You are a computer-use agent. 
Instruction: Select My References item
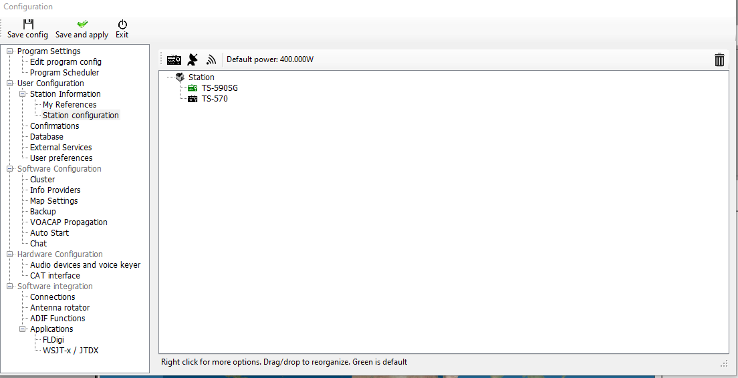(x=70, y=105)
